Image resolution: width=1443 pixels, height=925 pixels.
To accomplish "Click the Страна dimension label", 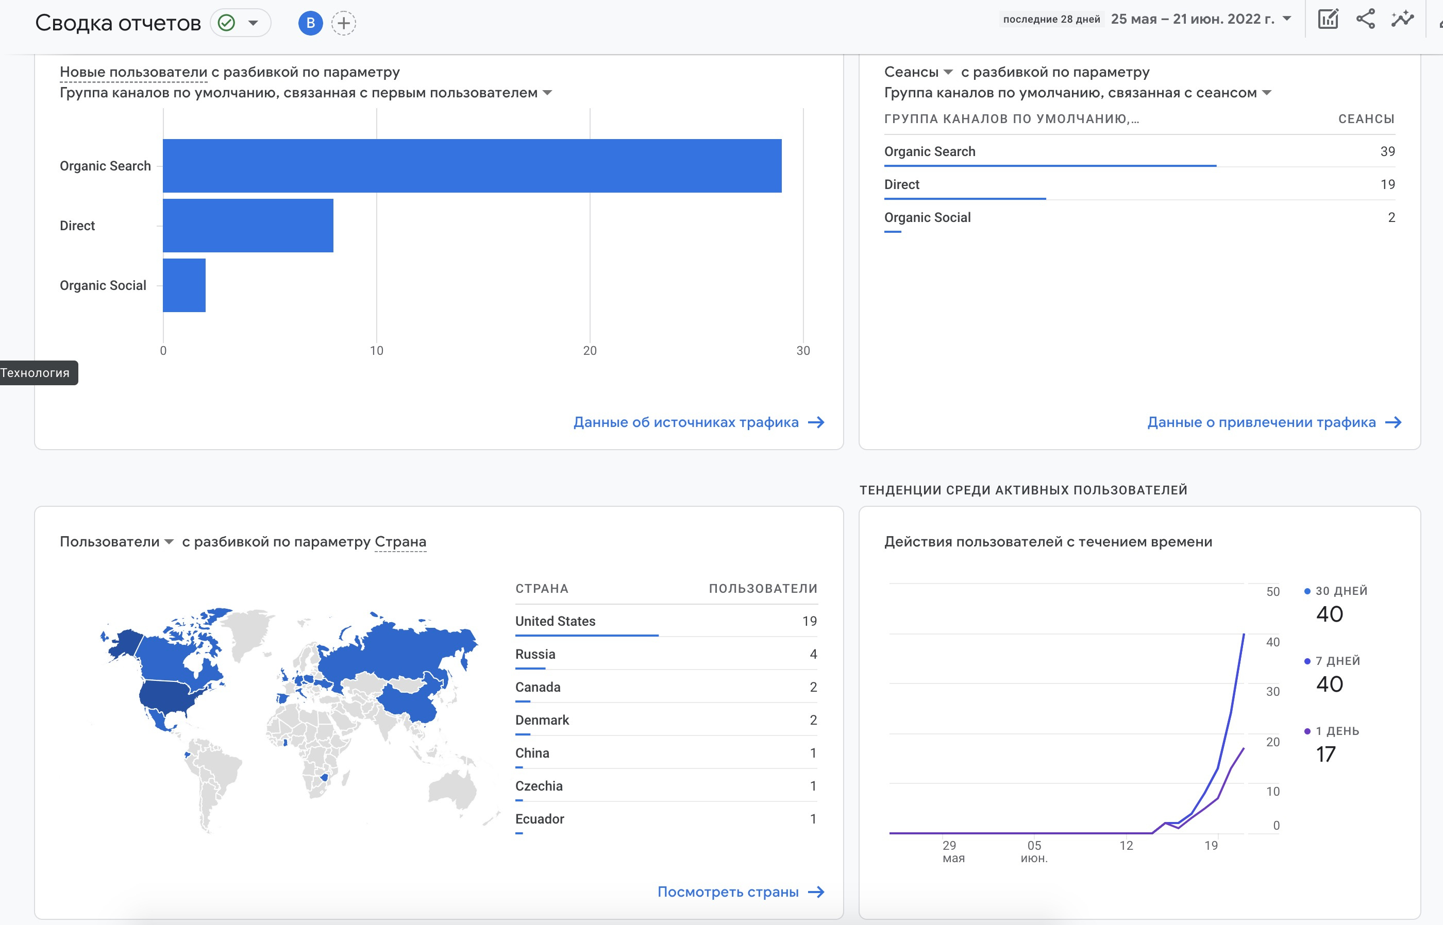I will (400, 542).
